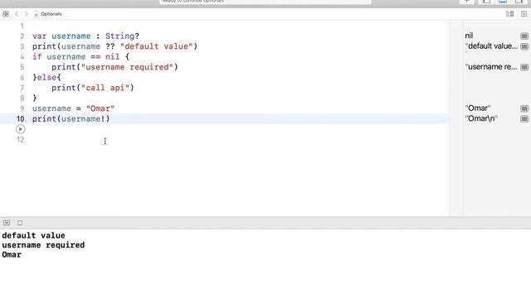Click the "username re..." result text
The image size is (531, 298).
(x=491, y=67)
